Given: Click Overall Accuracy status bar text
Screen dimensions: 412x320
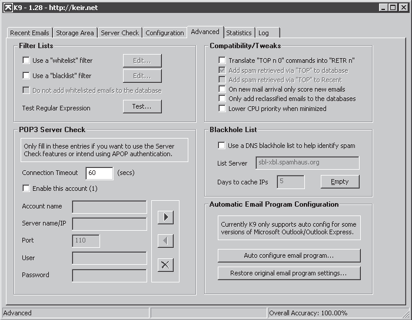Looking at the screenshot, I should [308, 313].
